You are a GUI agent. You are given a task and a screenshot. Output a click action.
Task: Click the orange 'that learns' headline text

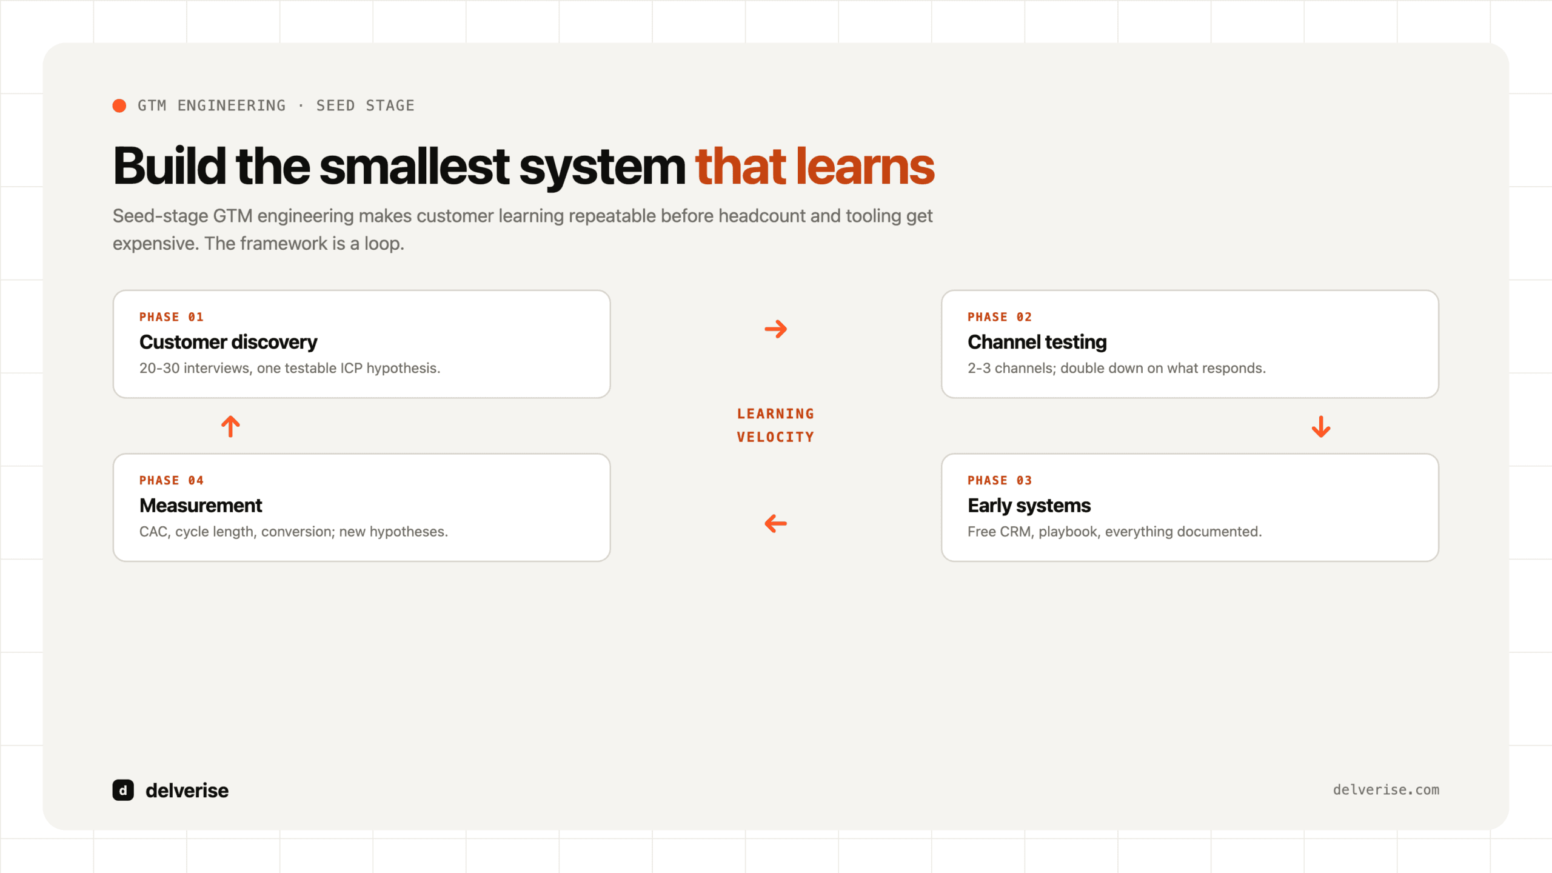(x=815, y=166)
